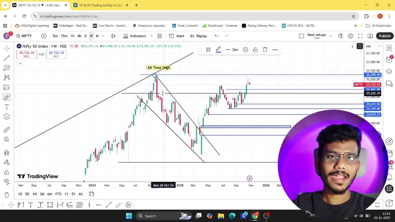
Task: Open the patterns tool group in left sidebar
Action: 6,78
